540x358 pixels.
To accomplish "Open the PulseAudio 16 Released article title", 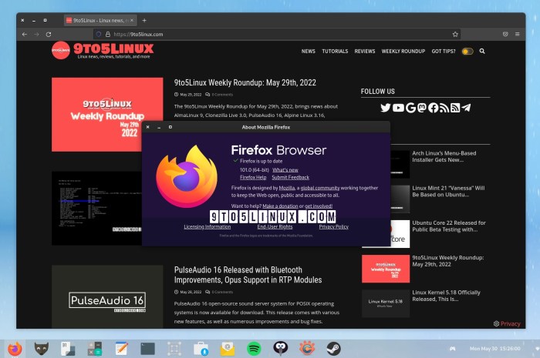I will [x=248, y=275].
